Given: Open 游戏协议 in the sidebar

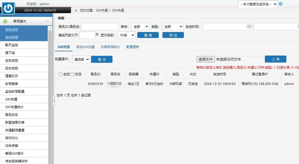Looking at the screenshot, I should point(24,138).
